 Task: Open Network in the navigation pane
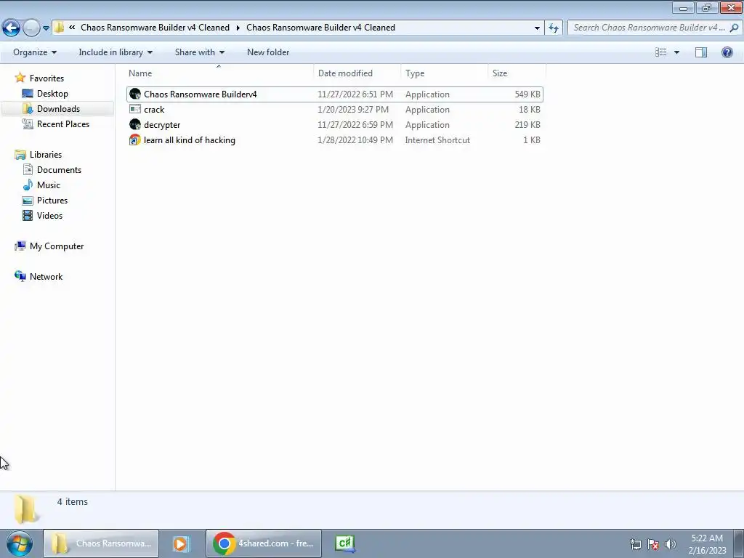46,277
